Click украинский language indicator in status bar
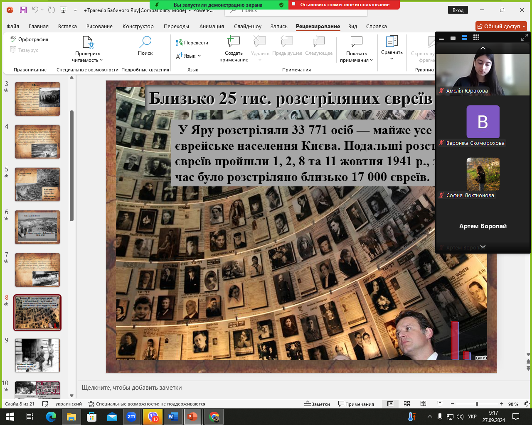The height and width of the screenshot is (425, 532). click(69, 404)
